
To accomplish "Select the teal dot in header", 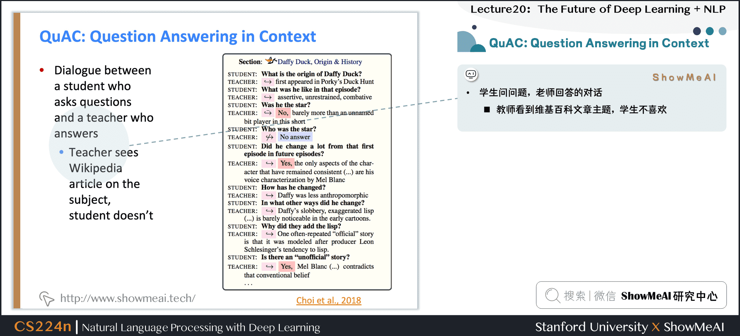I will pos(710,31).
